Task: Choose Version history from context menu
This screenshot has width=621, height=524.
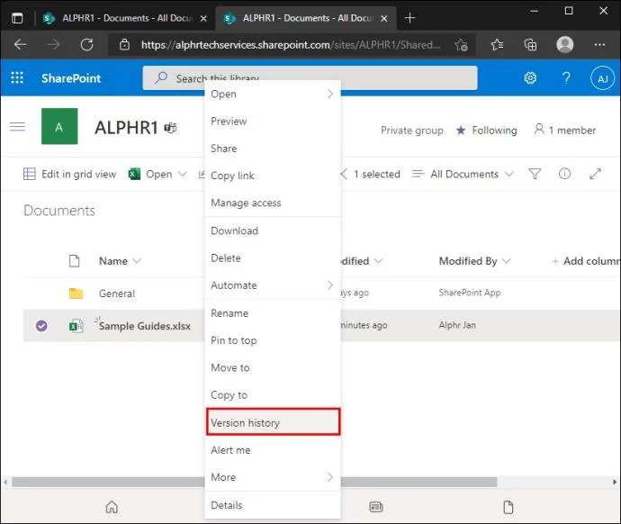Action: pos(273,422)
